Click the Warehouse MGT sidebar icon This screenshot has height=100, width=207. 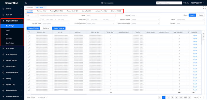pyautogui.click(x=3, y=73)
